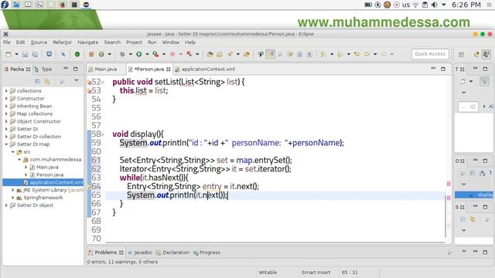Click the display entry in the Outline panel
Image resolution: width=495 pixels, height=278 pixels.
pos(475,195)
